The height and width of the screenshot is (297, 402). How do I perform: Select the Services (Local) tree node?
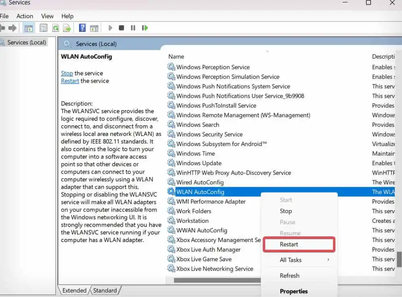point(27,42)
